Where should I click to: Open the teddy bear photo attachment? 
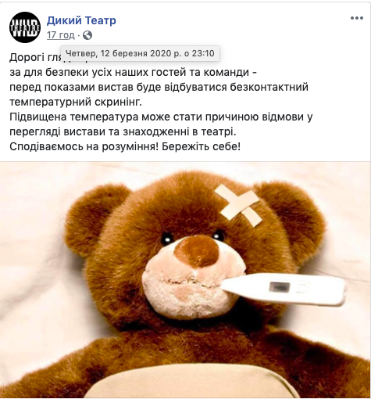[x=185, y=280]
